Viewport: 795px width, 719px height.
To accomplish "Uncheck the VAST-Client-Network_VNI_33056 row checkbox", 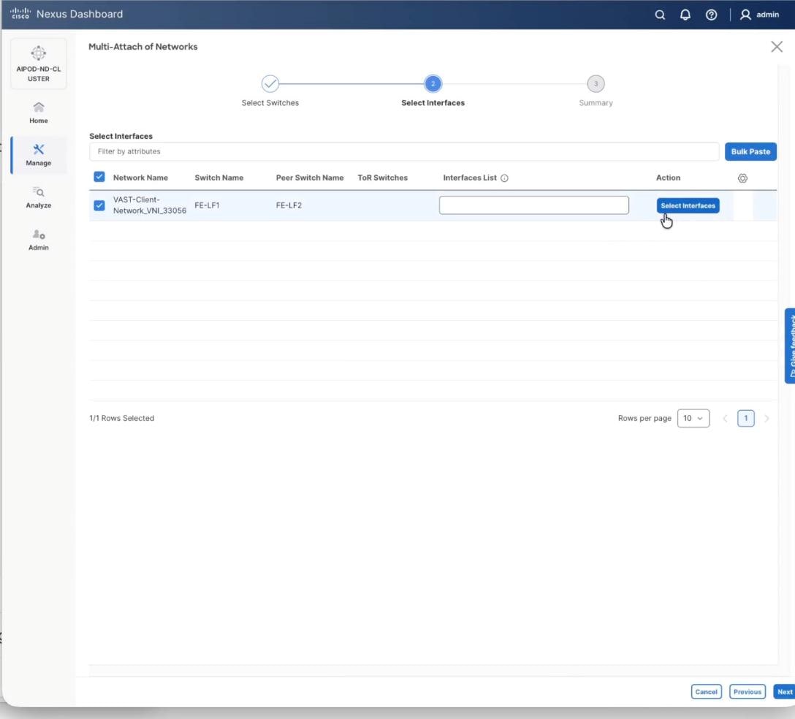I will (x=99, y=205).
